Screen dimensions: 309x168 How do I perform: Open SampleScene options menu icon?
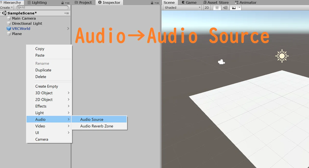click(66, 13)
